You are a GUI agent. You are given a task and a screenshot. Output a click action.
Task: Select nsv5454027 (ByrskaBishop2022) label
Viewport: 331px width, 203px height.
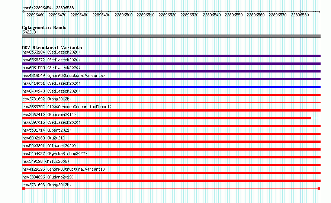tap(55, 154)
